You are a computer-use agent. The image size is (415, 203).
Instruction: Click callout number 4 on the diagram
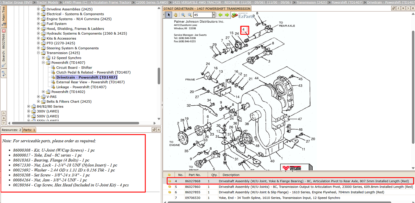pos(243,29)
